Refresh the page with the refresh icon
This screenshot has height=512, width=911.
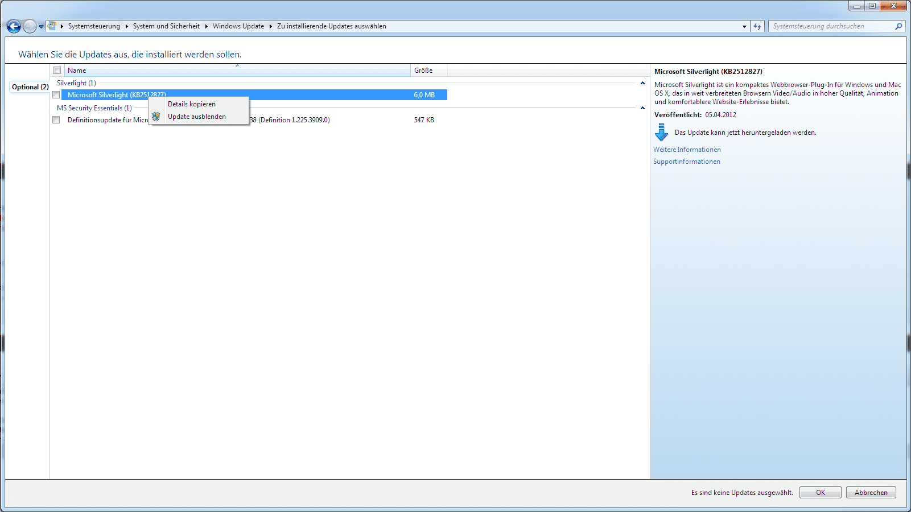pos(757,26)
